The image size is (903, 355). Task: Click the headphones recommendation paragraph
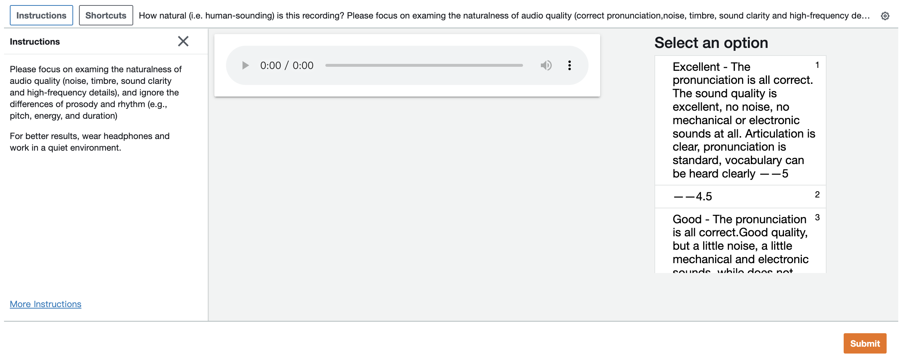(x=90, y=142)
